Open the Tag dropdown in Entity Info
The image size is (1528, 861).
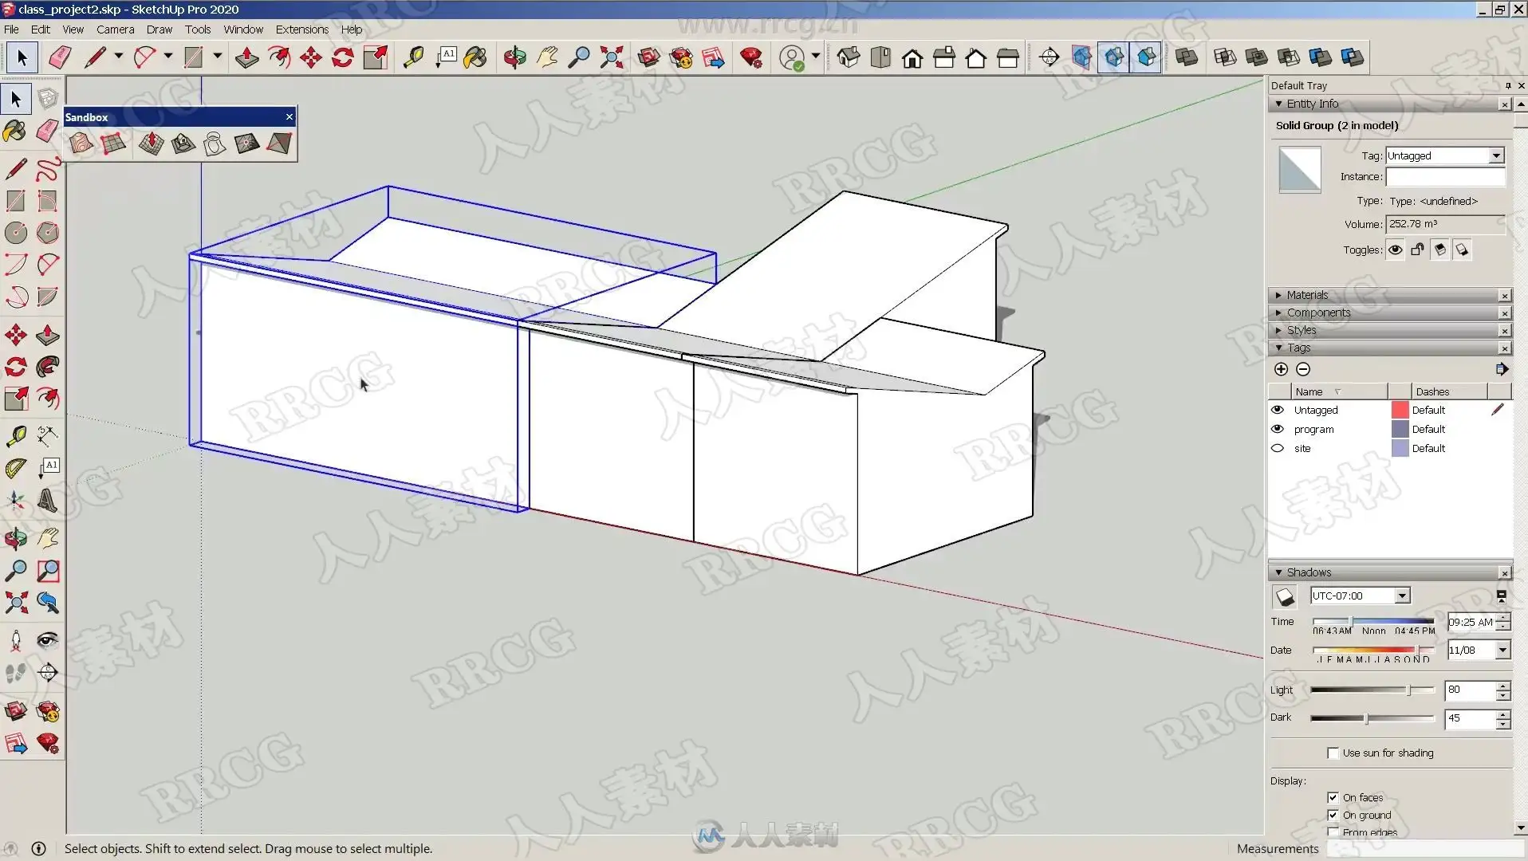click(1496, 155)
